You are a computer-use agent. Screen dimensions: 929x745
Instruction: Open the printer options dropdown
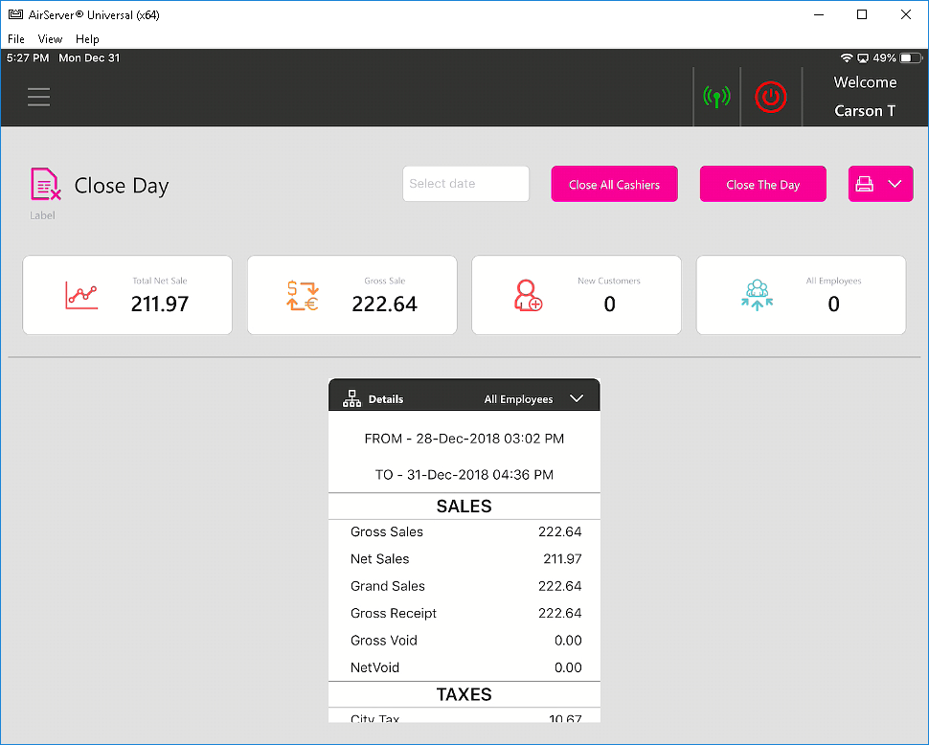coord(880,184)
